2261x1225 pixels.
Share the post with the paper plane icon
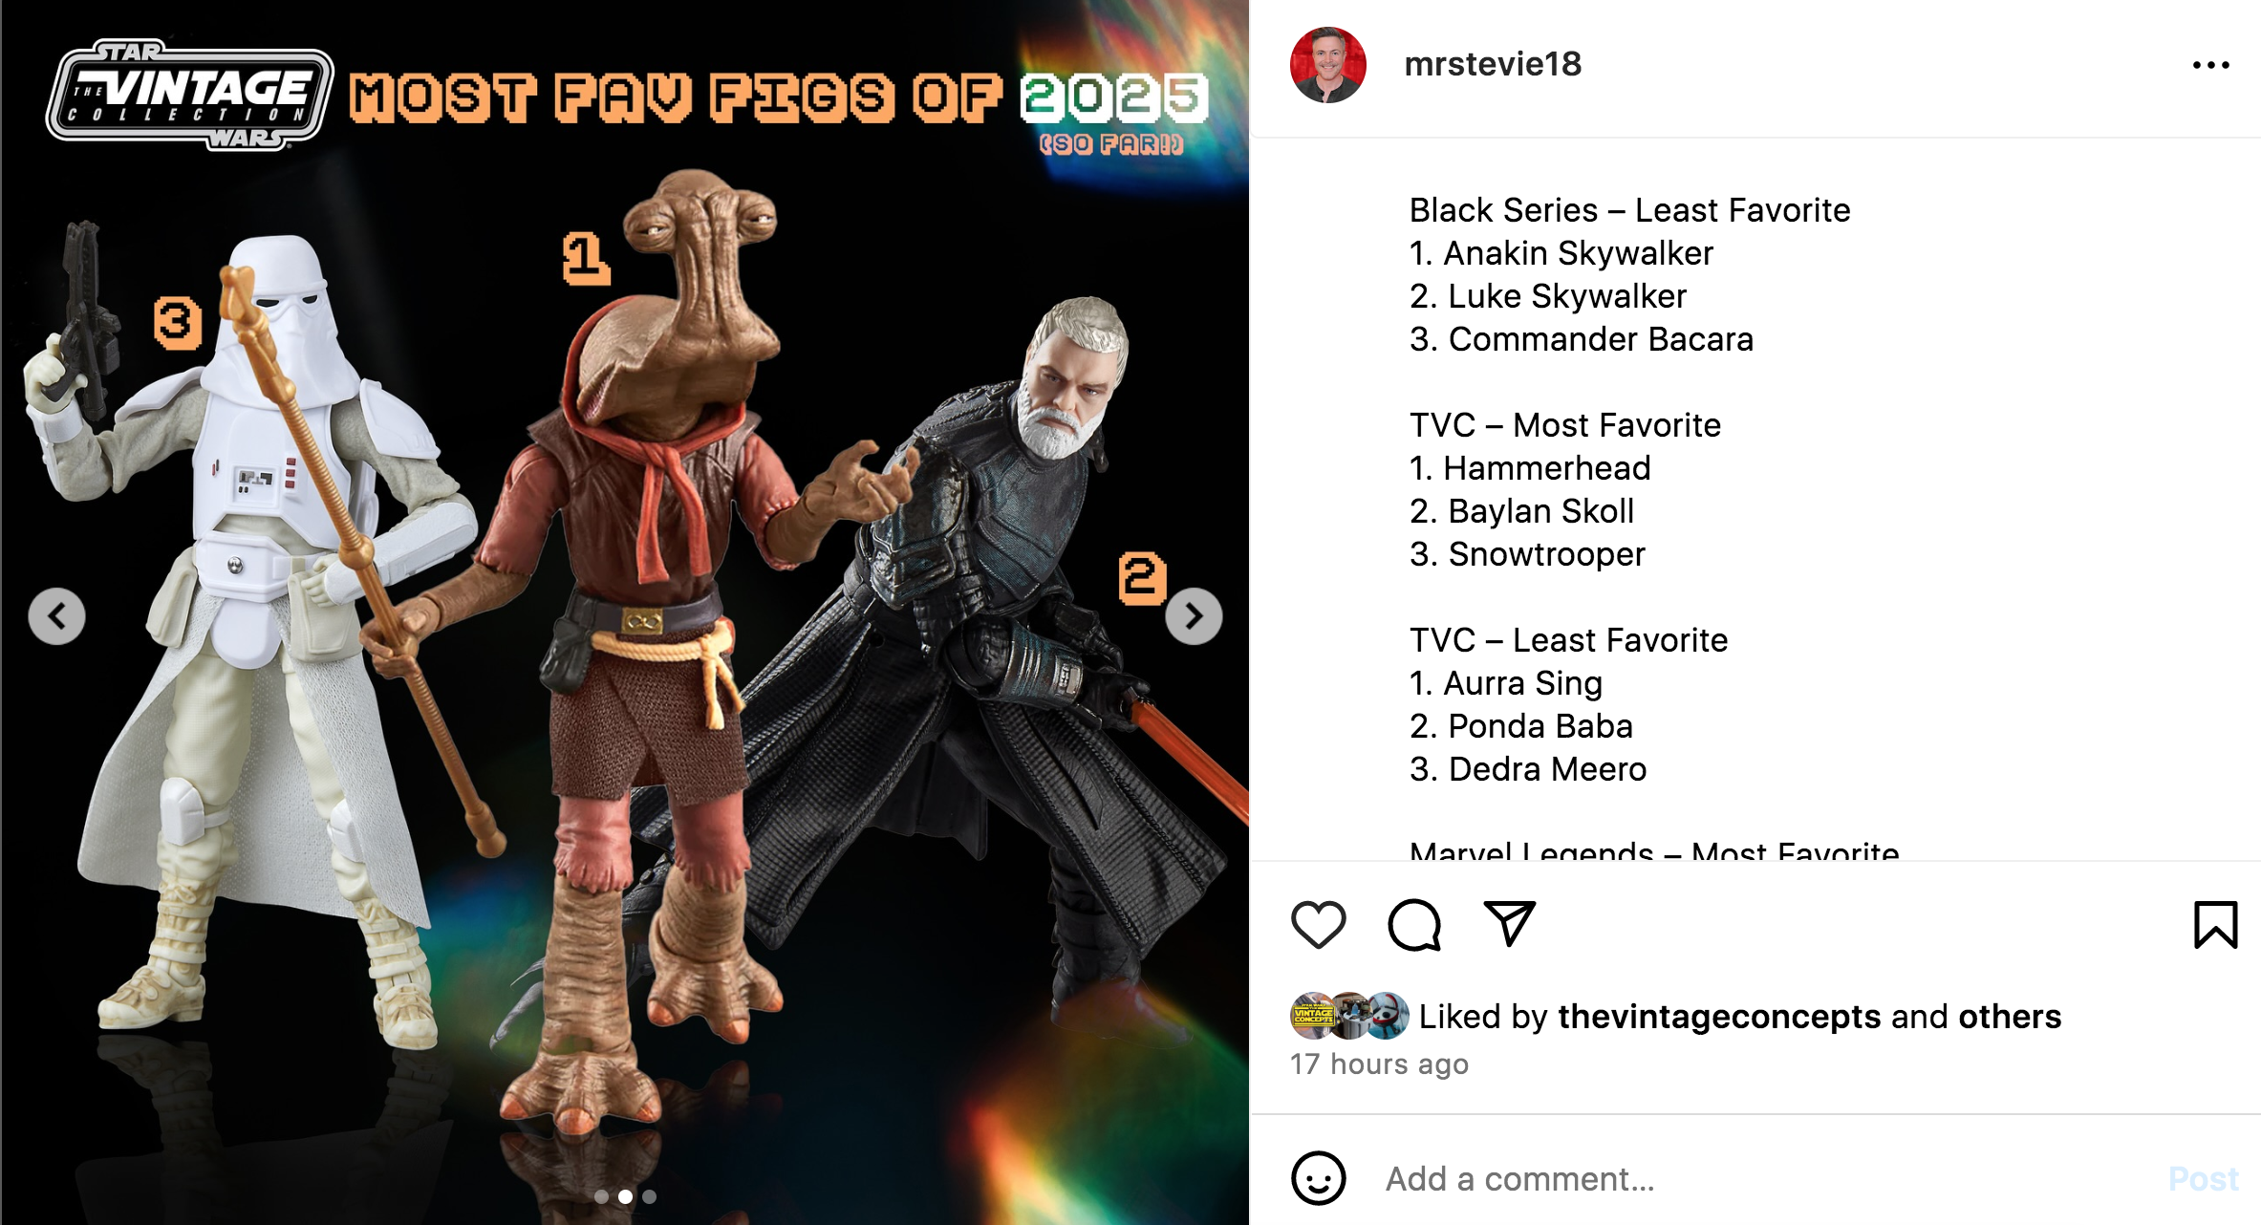point(1509,923)
